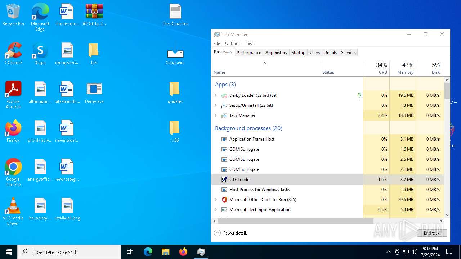461x259 pixels.
Task: Click the End task button
Action: coord(432,233)
